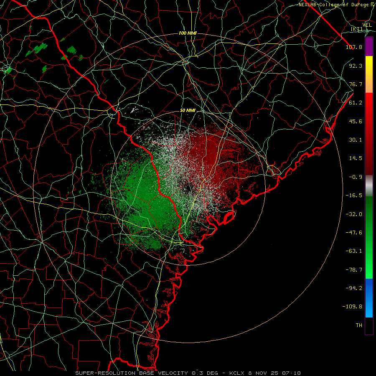
Task: Click the -32.0 velocity scale value
Action: tap(354, 214)
